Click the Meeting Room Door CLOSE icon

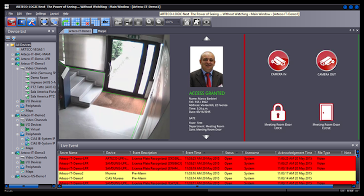[x=326, y=112]
